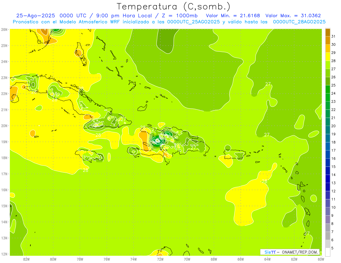Click the "16N" latitude axis label
Image resolution: width=341 pixels, height=263 pixels.
coord(4,190)
